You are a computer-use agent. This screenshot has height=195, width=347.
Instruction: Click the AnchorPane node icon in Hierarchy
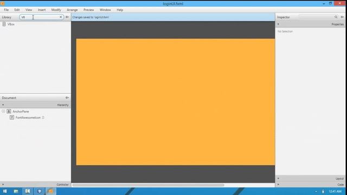pyautogui.click(x=9, y=112)
